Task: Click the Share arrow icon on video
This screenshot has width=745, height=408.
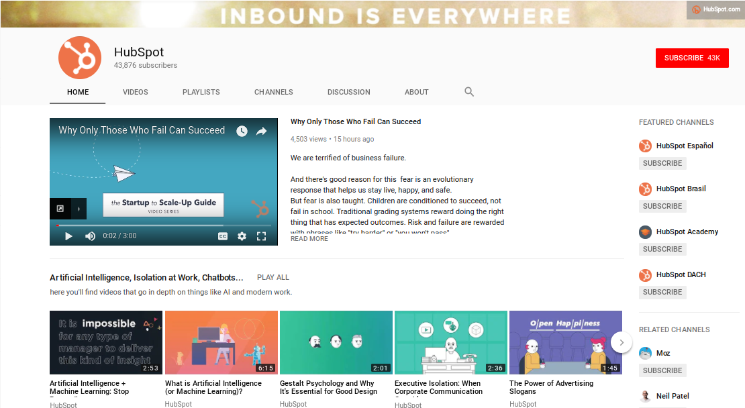Action: pyautogui.click(x=261, y=131)
